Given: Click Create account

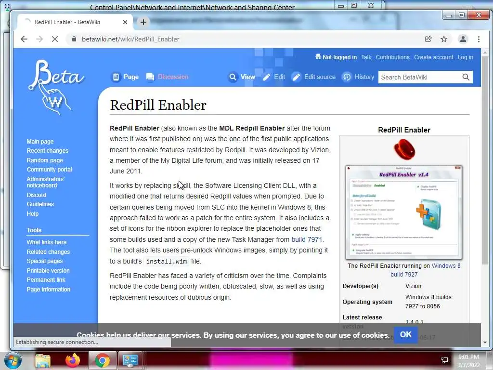Looking at the screenshot, I should coord(434,57).
